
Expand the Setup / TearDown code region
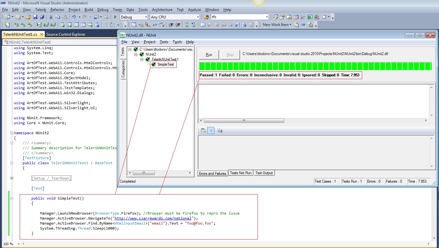point(12,178)
